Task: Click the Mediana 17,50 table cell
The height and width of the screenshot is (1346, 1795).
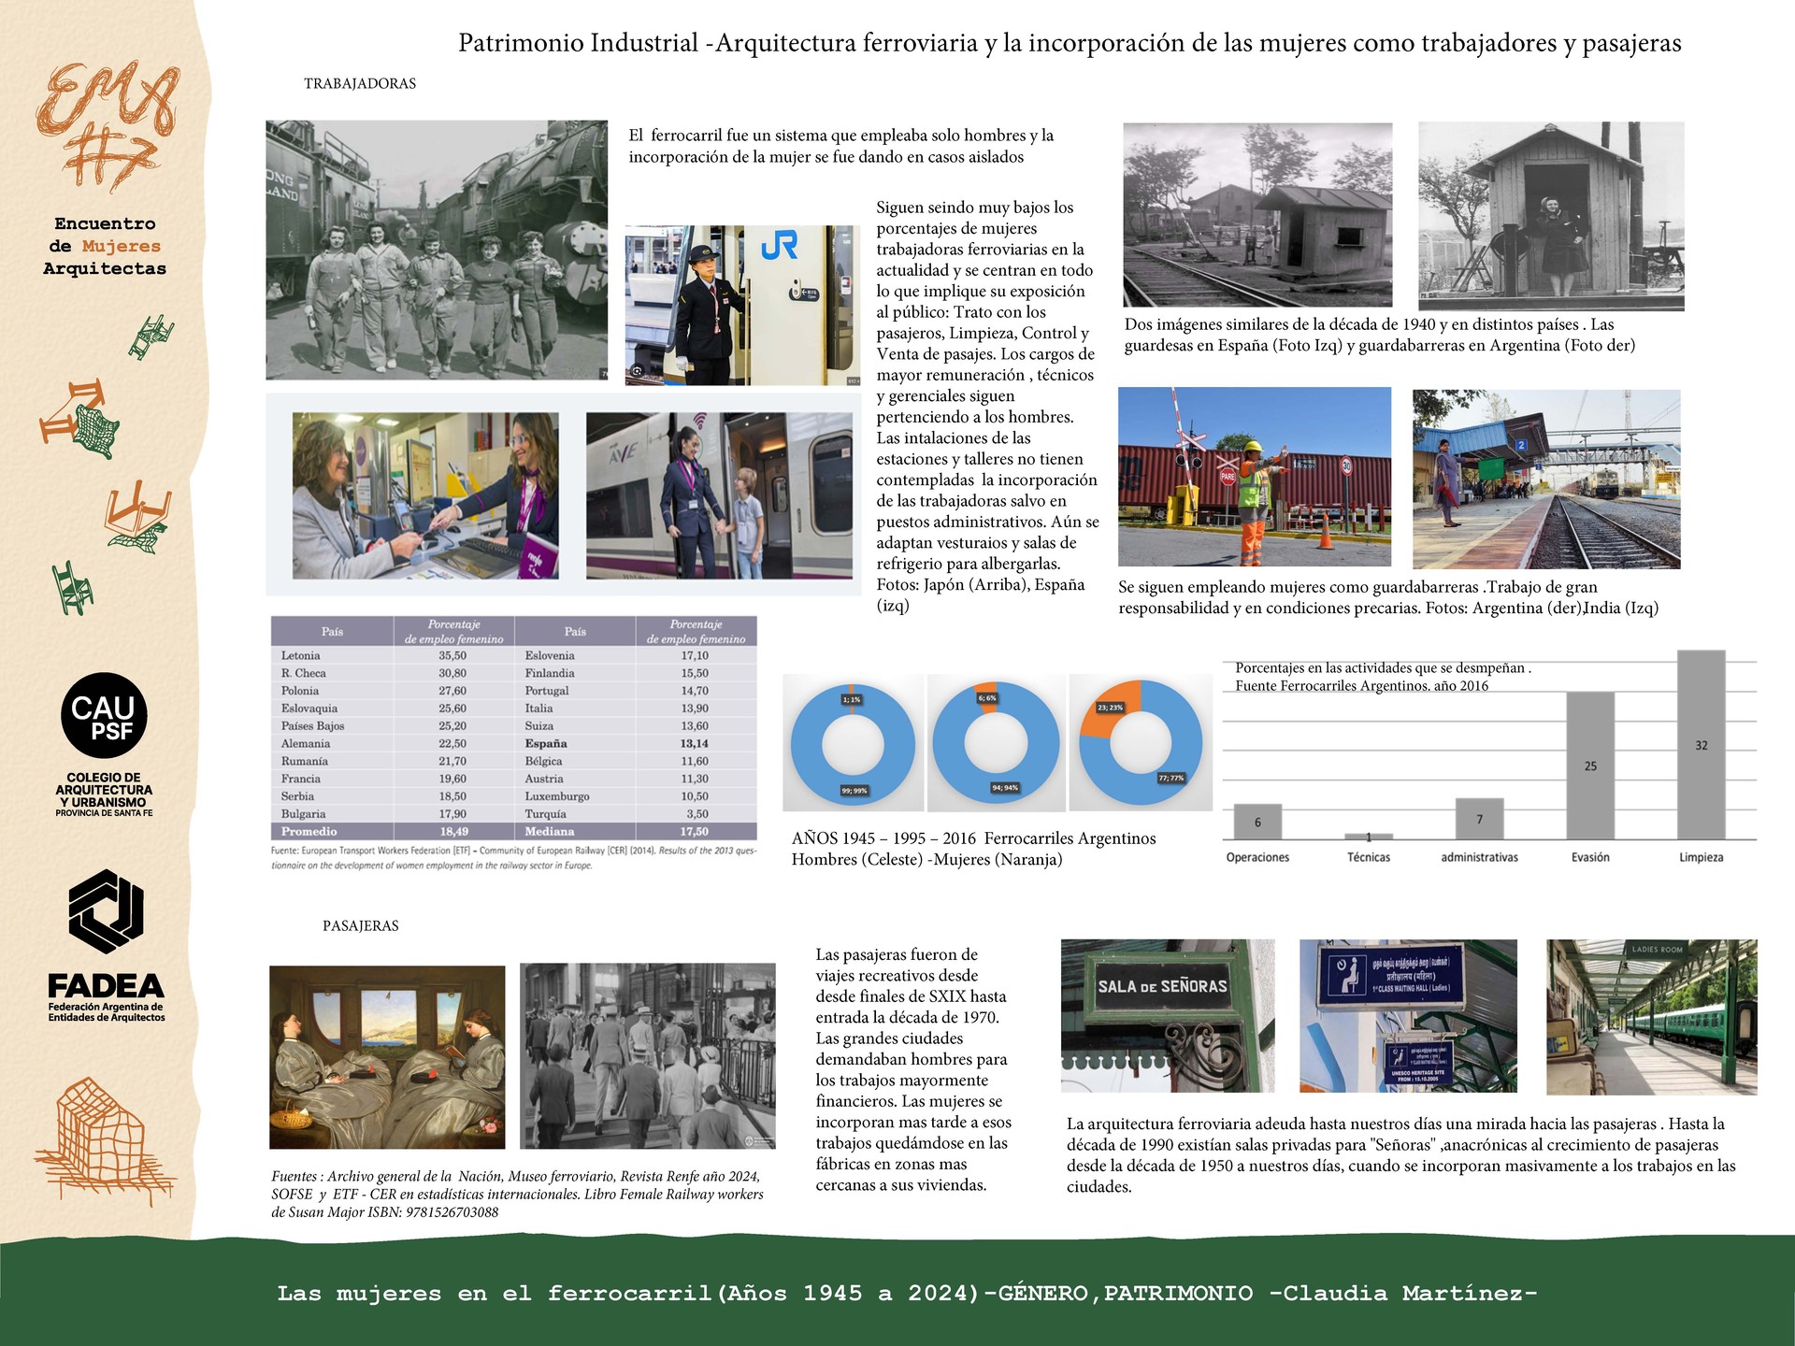Action: pos(635,831)
